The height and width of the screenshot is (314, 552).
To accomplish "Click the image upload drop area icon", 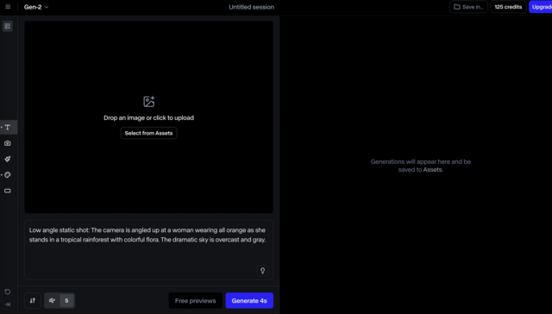I will pyautogui.click(x=149, y=102).
